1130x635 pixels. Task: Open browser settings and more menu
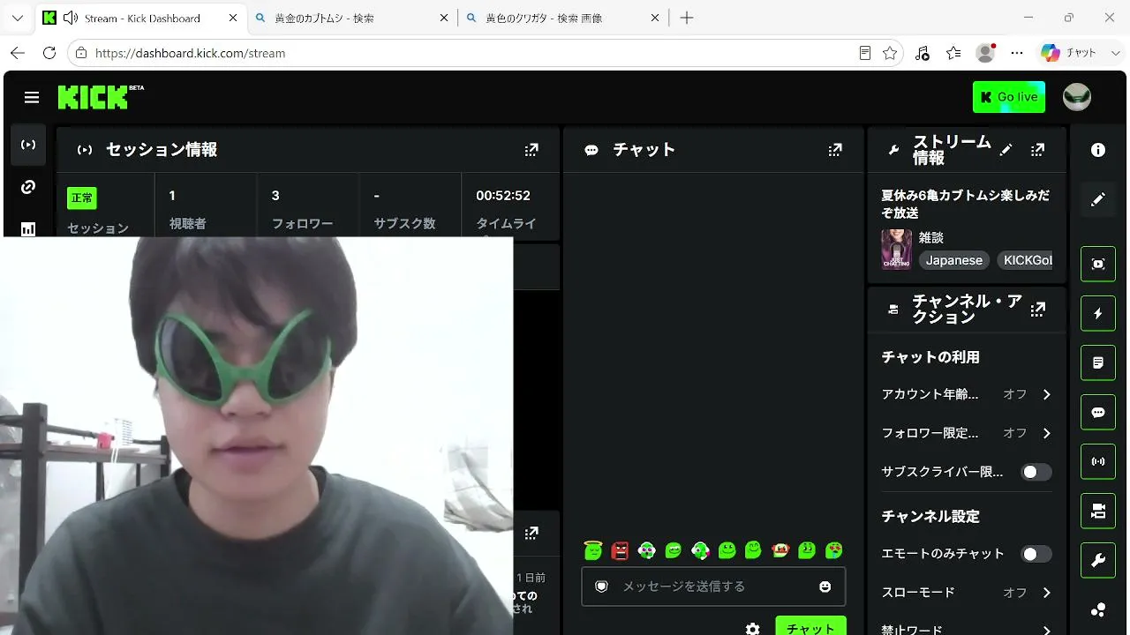(1018, 53)
